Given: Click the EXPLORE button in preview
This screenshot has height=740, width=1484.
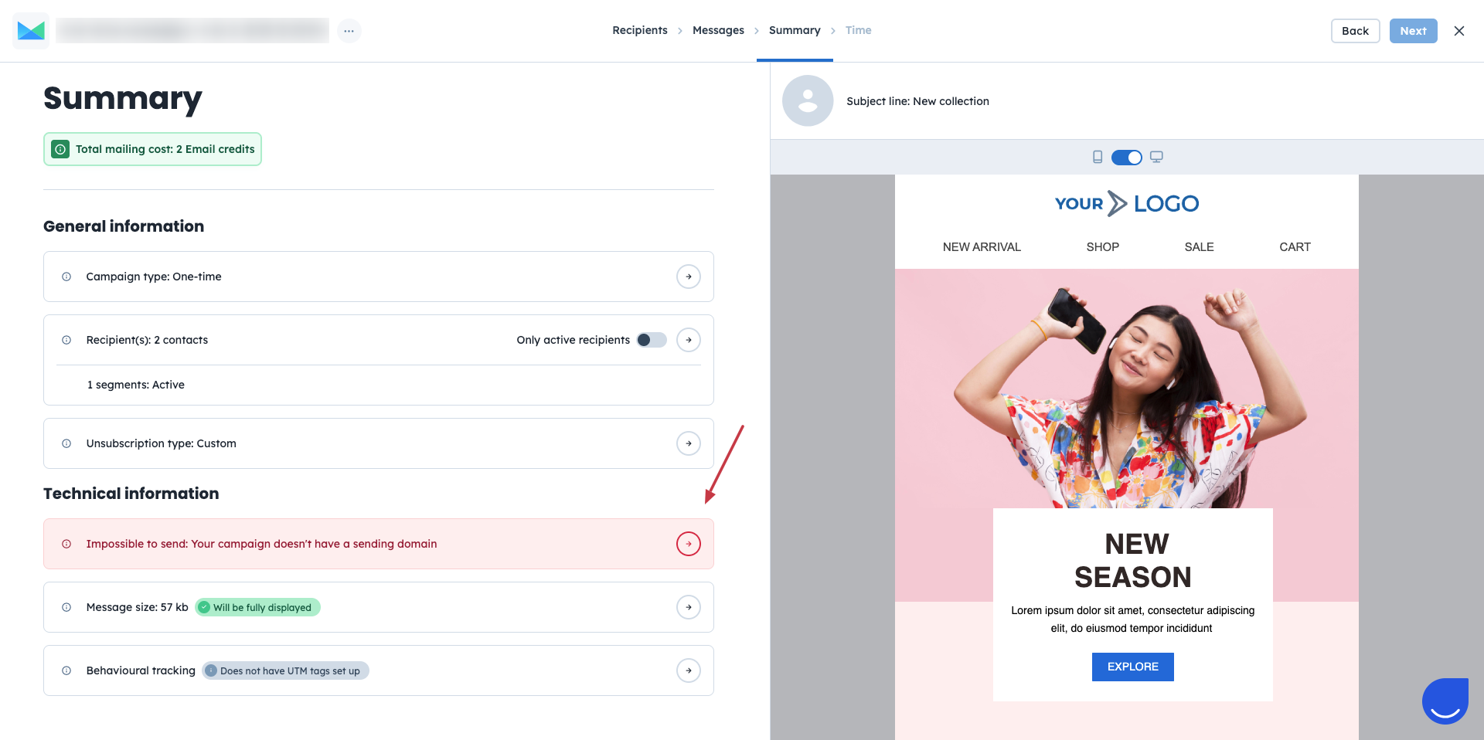Looking at the screenshot, I should click(x=1132, y=667).
